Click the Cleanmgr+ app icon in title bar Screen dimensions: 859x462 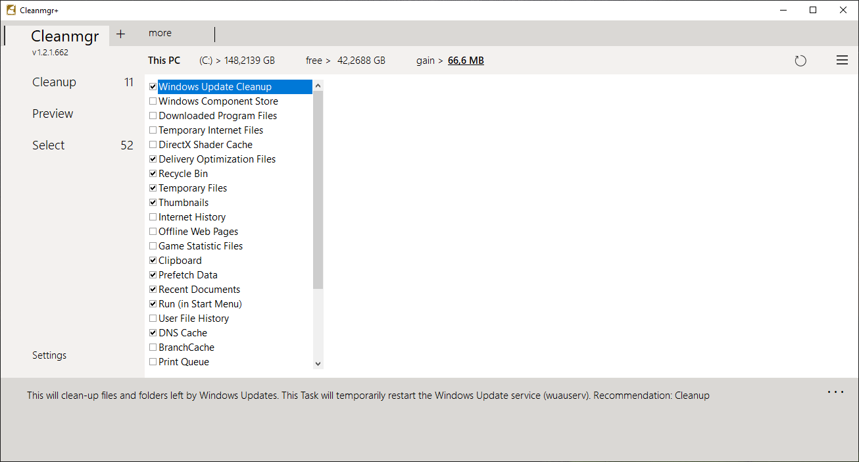pos(11,10)
